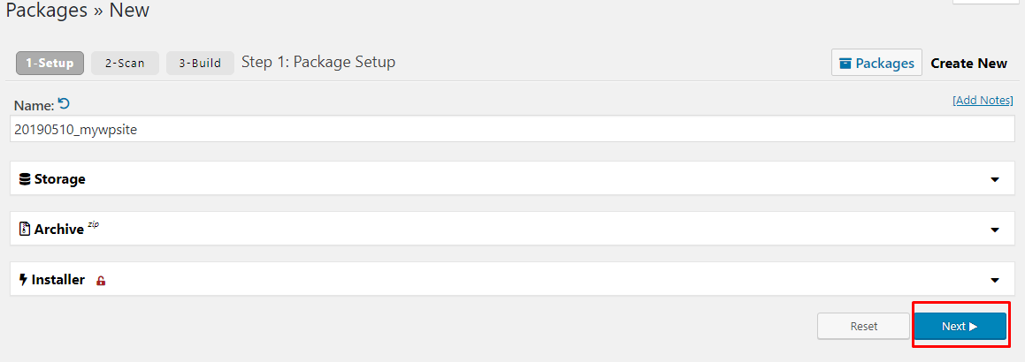Proceed with the Next button

[960, 326]
